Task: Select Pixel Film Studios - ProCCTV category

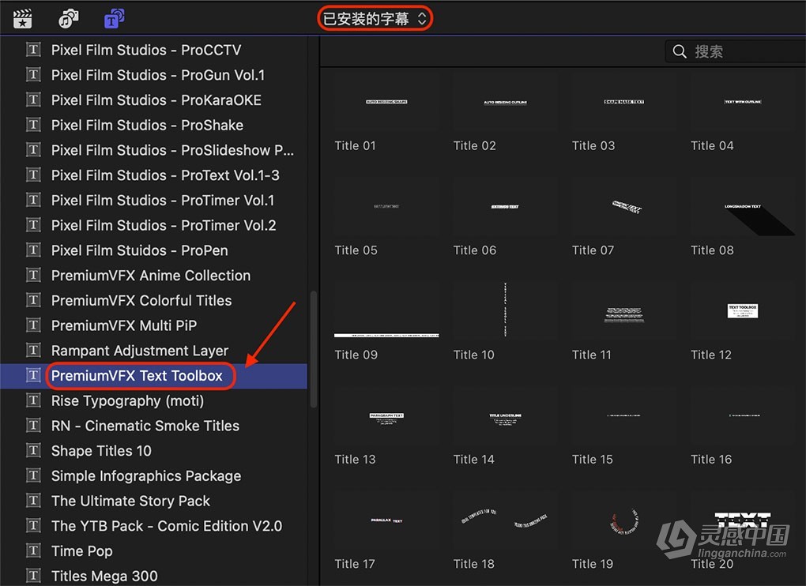Action: (x=154, y=50)
